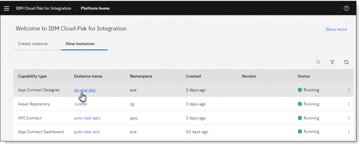
Task: Open overflow menu for rooster row
Action: point(349,104)
